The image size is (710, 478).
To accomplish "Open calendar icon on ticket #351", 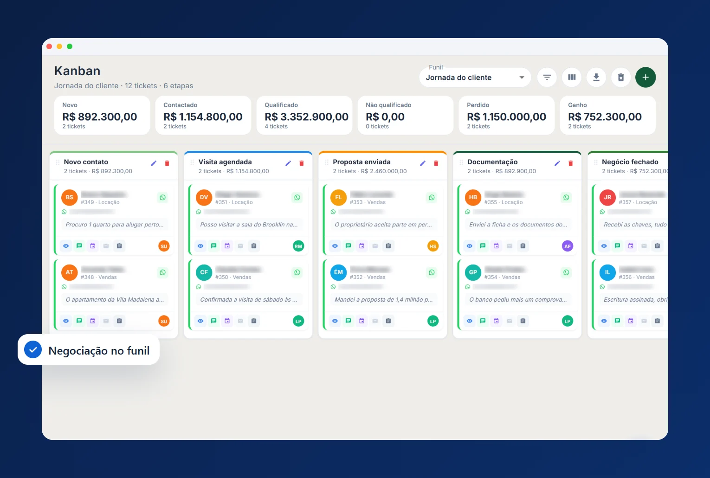I will coord(227,246).
